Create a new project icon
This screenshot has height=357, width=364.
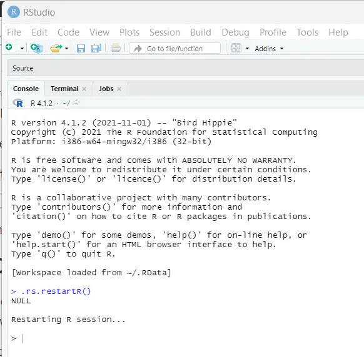36,48
